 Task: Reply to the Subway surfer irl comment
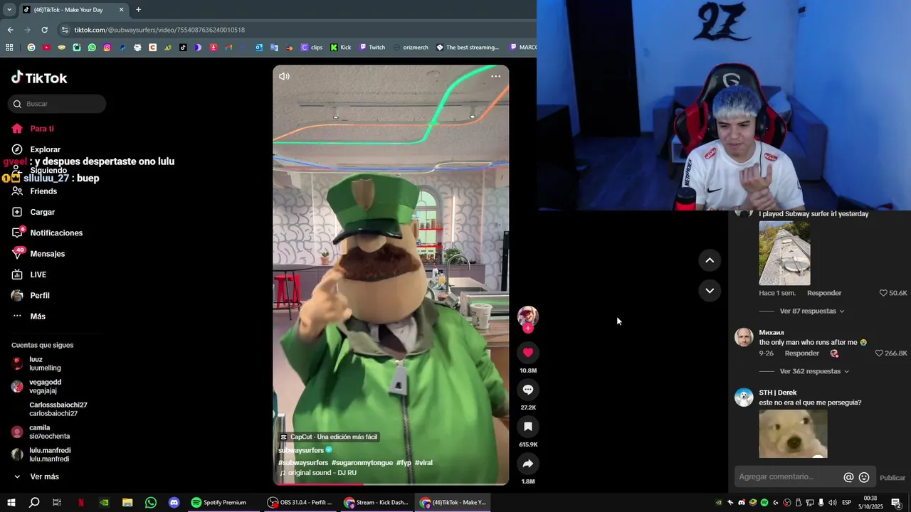tap(824, 293)
